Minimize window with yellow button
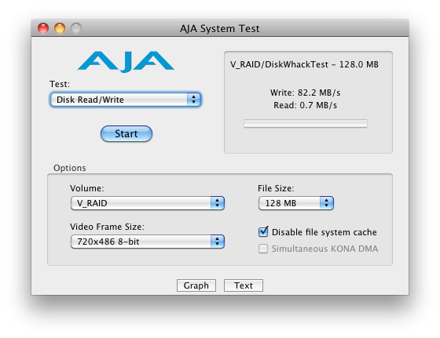The height and width of the screenshot is (338, 440). pyautogui.click(x=60, y=28)
